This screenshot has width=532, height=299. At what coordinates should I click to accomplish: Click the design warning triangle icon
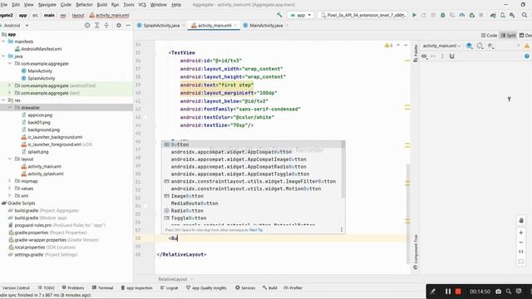[x=527, y=46]
